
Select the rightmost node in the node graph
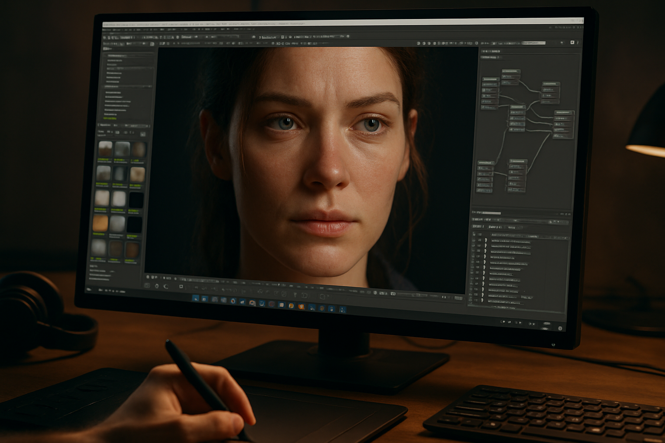(564, 124)
